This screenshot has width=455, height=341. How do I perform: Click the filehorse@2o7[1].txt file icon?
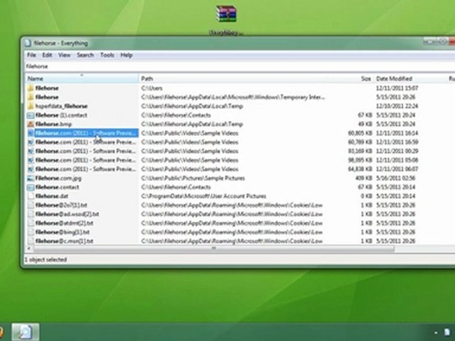coord(30,205)
